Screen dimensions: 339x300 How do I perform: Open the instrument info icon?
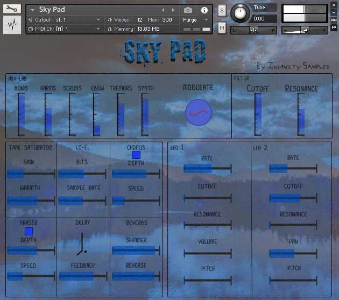(x=204, y=10)
